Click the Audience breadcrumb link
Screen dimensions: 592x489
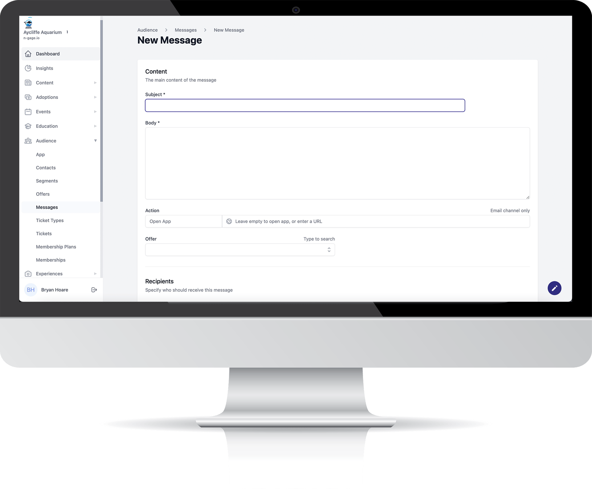(147, 30)
